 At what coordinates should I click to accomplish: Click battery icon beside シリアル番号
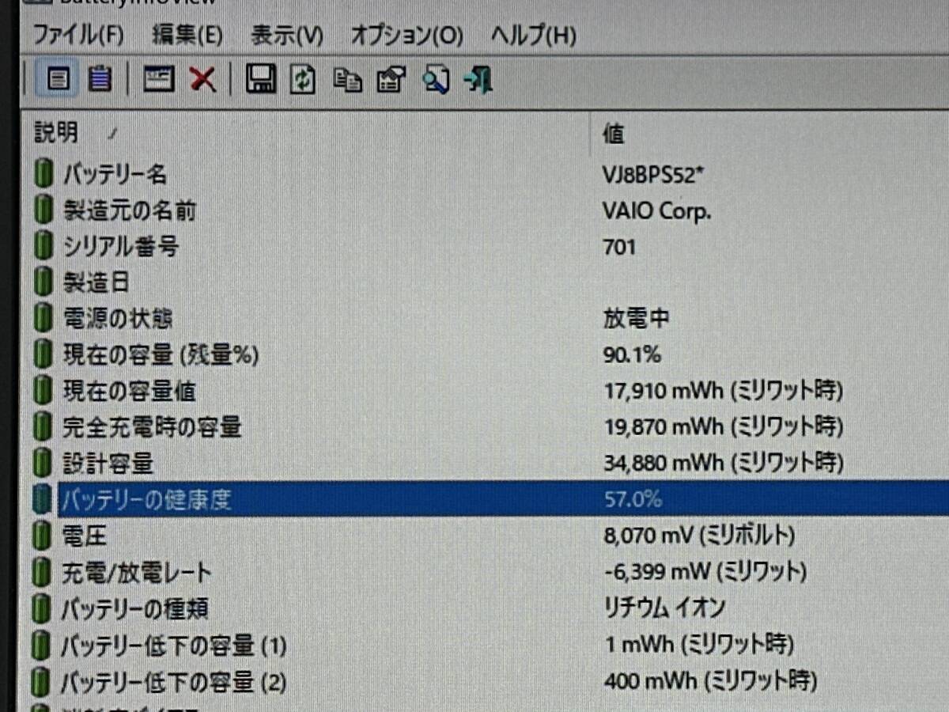(44, 247)
